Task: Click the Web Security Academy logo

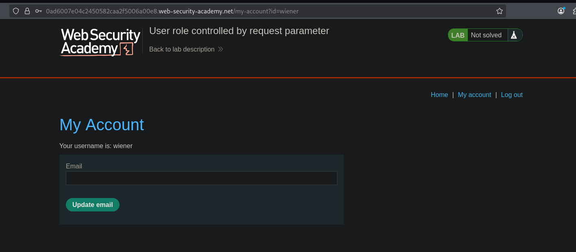Action: point(100,42)
